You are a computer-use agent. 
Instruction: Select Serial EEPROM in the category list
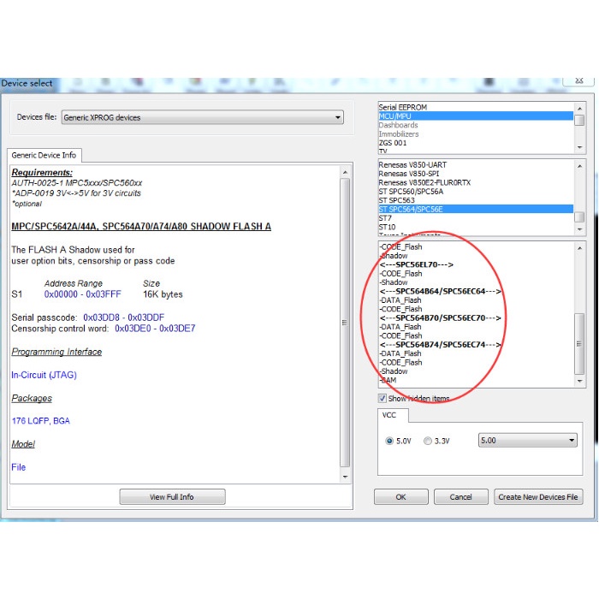point(403,107)
